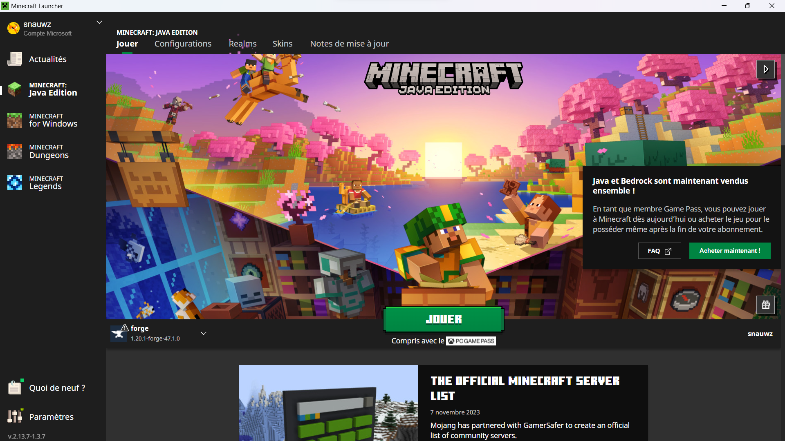Image resolution: width=785 pixels, height=441 pixels.
Task: Click the forge anvil installation icon
Action: (x=119, y=333)
